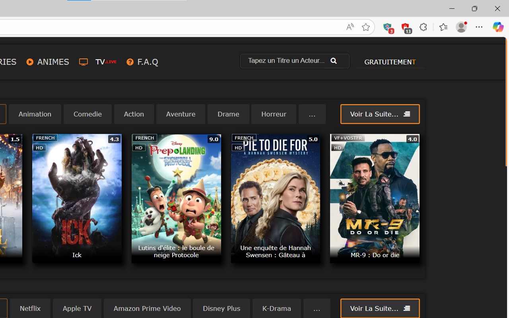Expand more platforms with ellipsis after K-Drama

tap(317, 308)
